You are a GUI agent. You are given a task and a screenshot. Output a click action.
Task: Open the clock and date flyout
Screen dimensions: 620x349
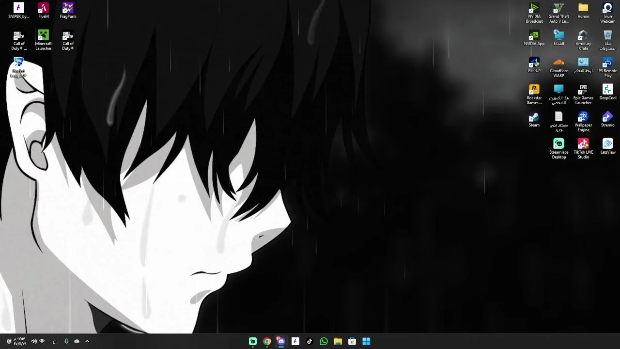[x=20, y=341]
